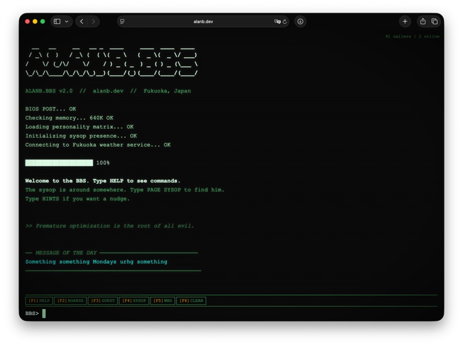Log in as guest with [F3] GUEST
The width and height of the screenshot is (463, 346).
pos(101,300)
